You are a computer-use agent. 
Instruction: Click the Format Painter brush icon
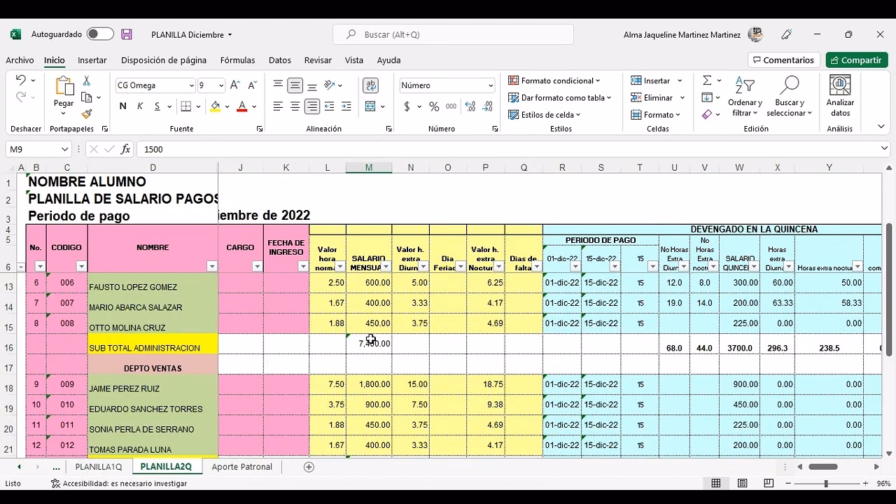(x=87, y=114)
